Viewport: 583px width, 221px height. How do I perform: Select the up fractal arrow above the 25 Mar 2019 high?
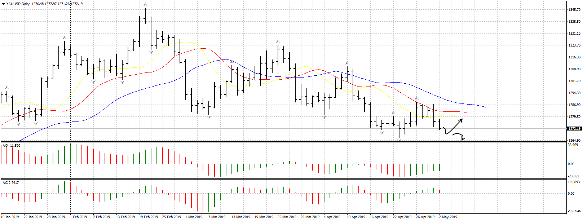[278, 41]
